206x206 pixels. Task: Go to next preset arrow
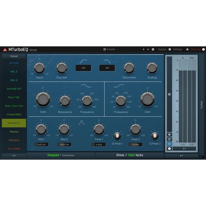tap(148, 49)
